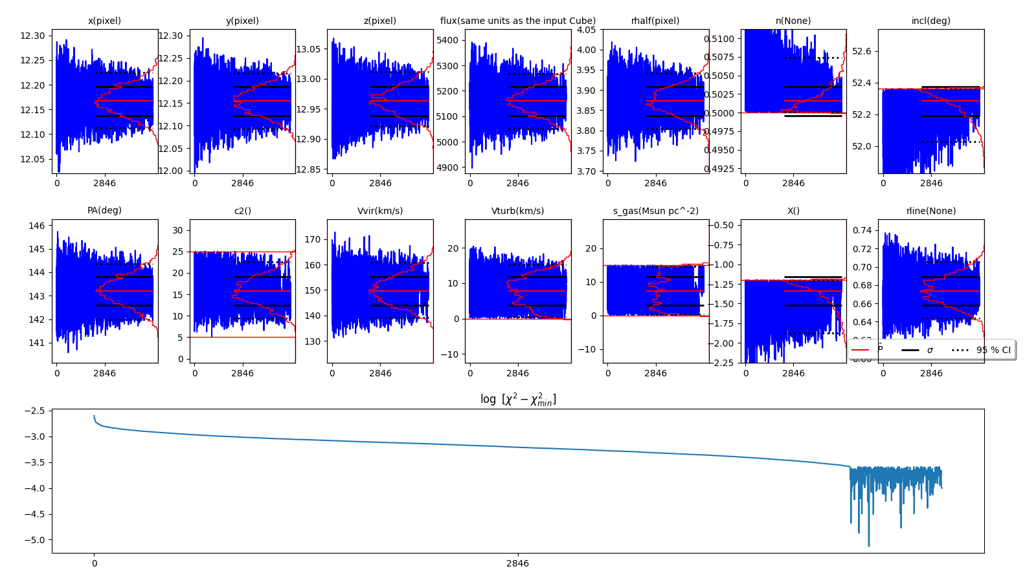Click the X() subplot title
Image resolution: width=1036 pixels, height=582 pixels.
pos(793,211)
